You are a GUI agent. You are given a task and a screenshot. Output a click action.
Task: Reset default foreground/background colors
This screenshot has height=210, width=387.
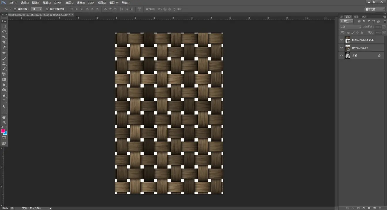[2, 127]
